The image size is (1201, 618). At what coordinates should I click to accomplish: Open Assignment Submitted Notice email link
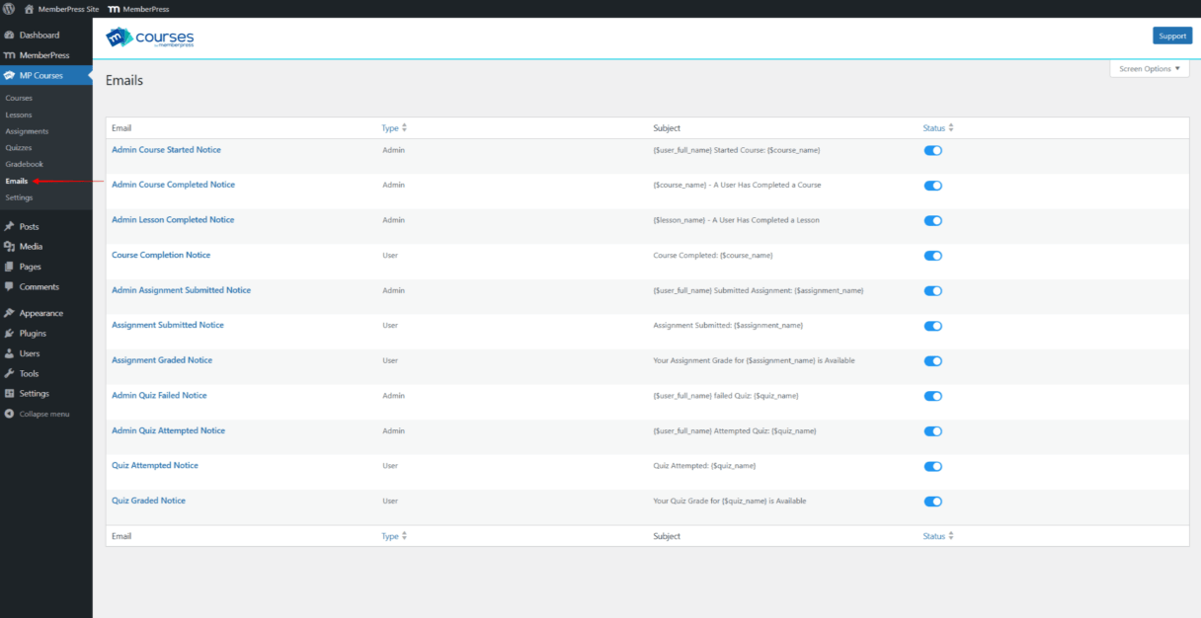(x=168, y=325)
